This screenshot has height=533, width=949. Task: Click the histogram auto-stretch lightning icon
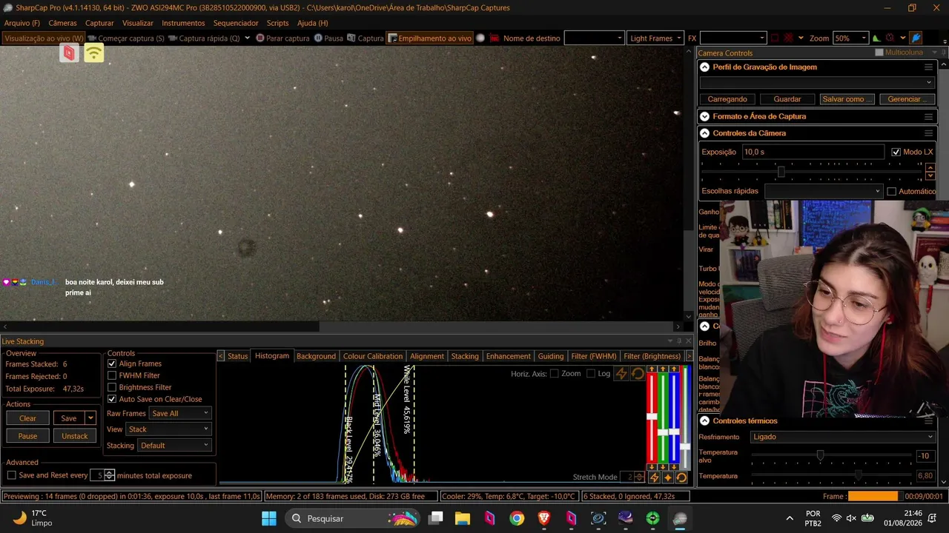[621, 374]
